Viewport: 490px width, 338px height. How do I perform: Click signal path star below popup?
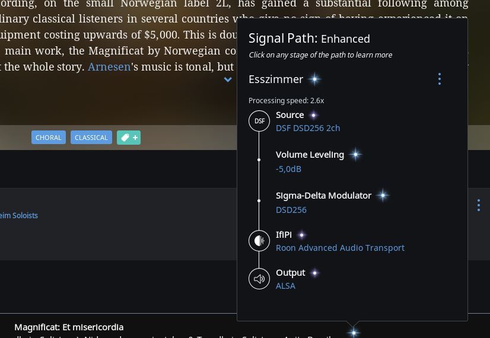pos(354,333)
